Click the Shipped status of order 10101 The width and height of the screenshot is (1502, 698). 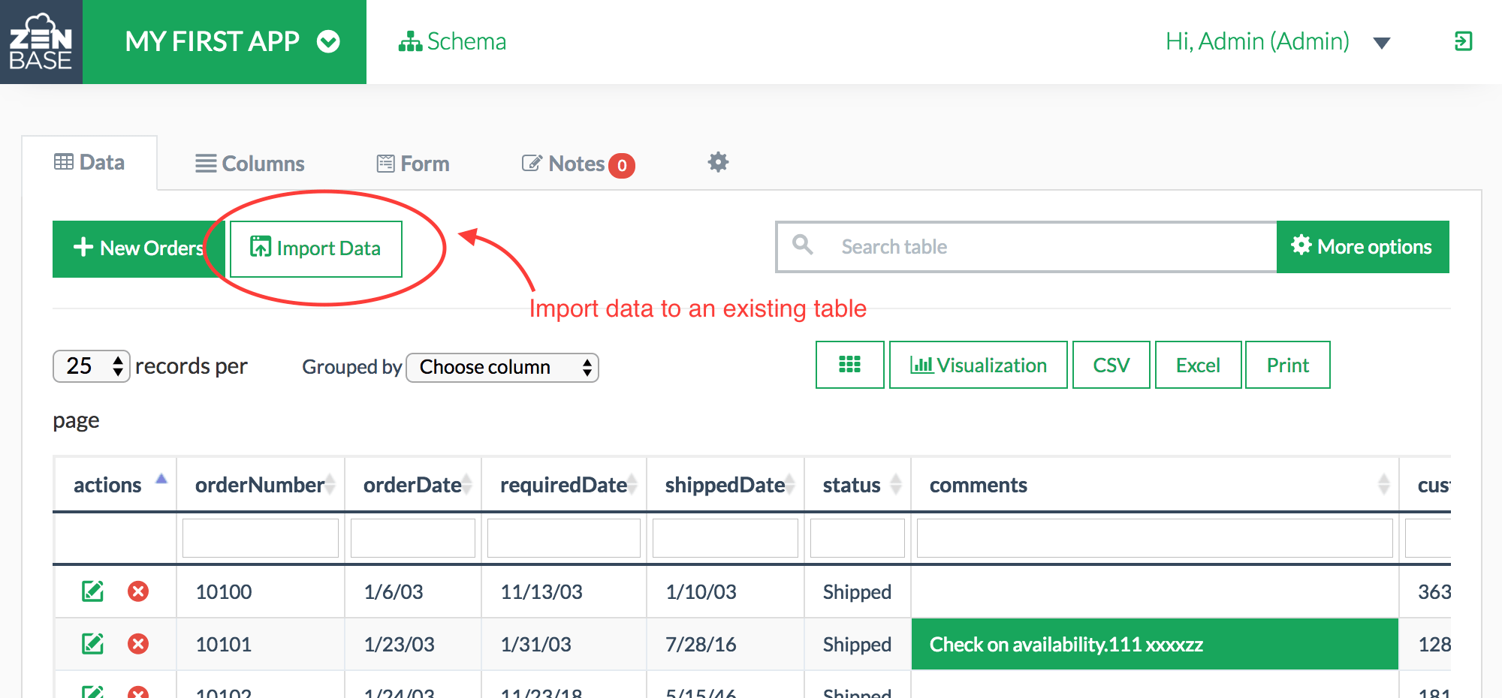[857, 645]
